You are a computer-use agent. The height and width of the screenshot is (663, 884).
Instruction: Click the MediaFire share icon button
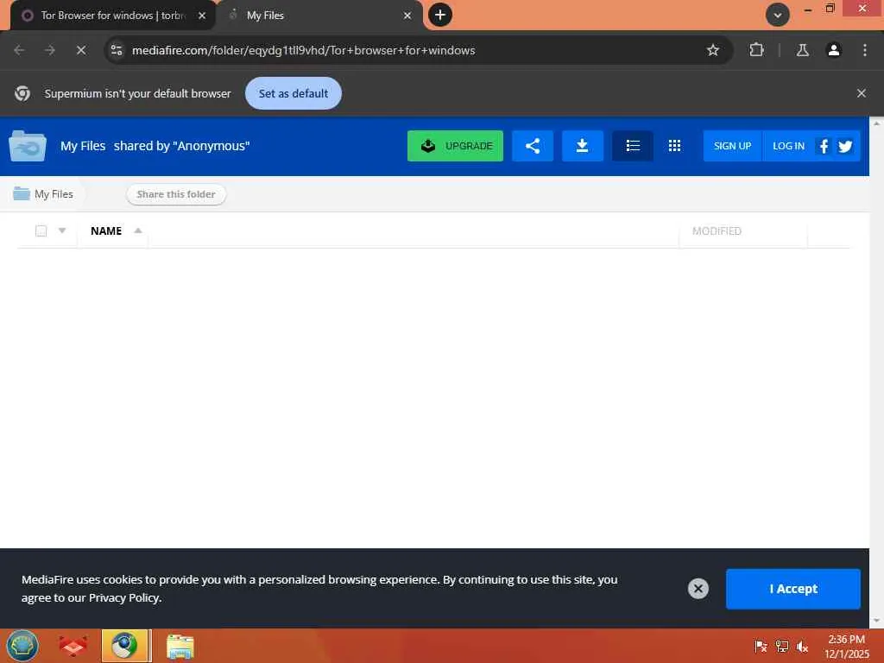point(532,146)
